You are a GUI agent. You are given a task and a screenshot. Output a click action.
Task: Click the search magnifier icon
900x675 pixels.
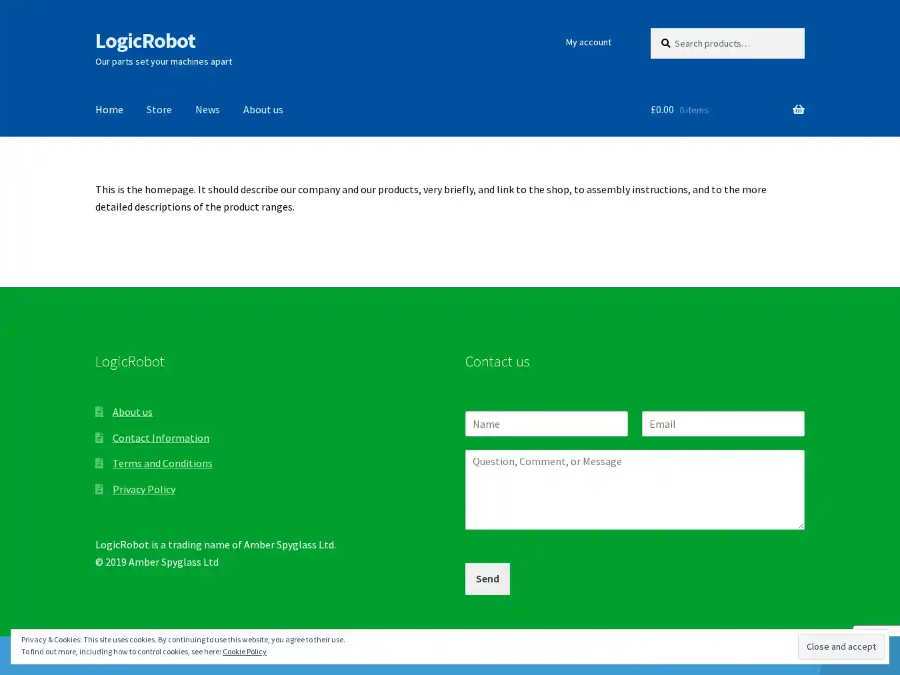pyautogui.click(x=665, y=43)
